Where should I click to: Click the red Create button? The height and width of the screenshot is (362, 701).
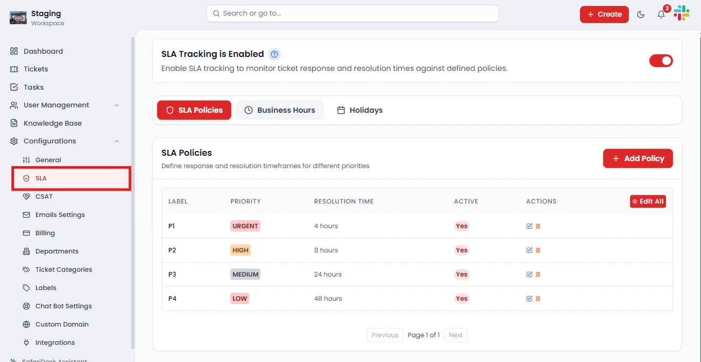(x=604, y=15)
